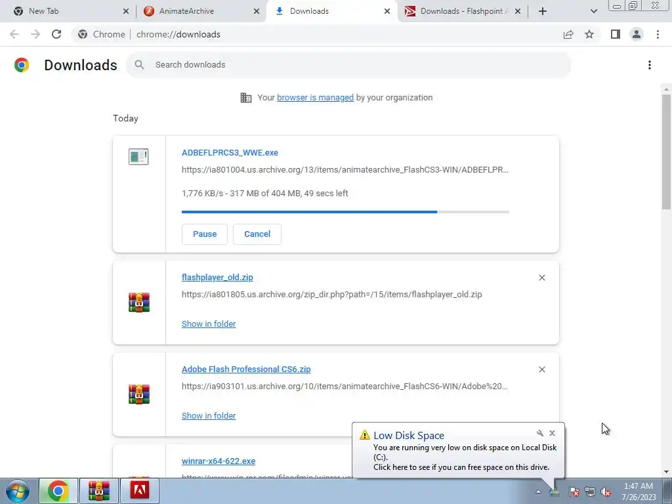The width and height of the screenshot is (672, 504).
Task: Remove Adobe Flash Professional CS6.zip from list
Action: coord(541,369)
